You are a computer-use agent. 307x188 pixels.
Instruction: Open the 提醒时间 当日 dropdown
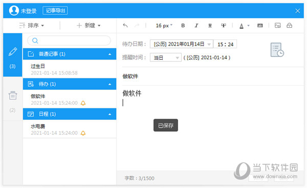(166, 58)
